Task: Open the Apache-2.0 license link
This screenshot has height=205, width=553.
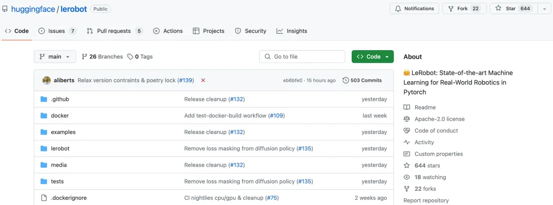Action: [439, 119]
